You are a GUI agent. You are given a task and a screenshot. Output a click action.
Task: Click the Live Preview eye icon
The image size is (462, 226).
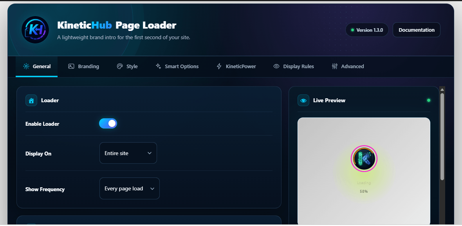coord(303,100)
